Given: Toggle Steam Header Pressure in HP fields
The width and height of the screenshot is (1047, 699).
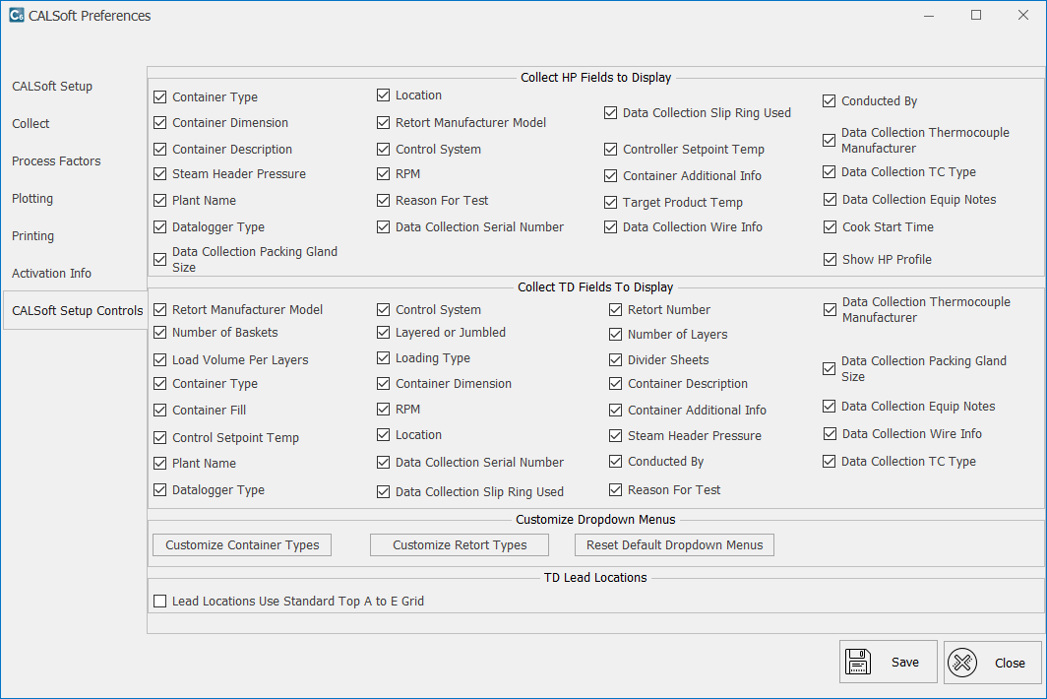Looking at the screenshot, I should pyautogui.click(x=160, y=173).
